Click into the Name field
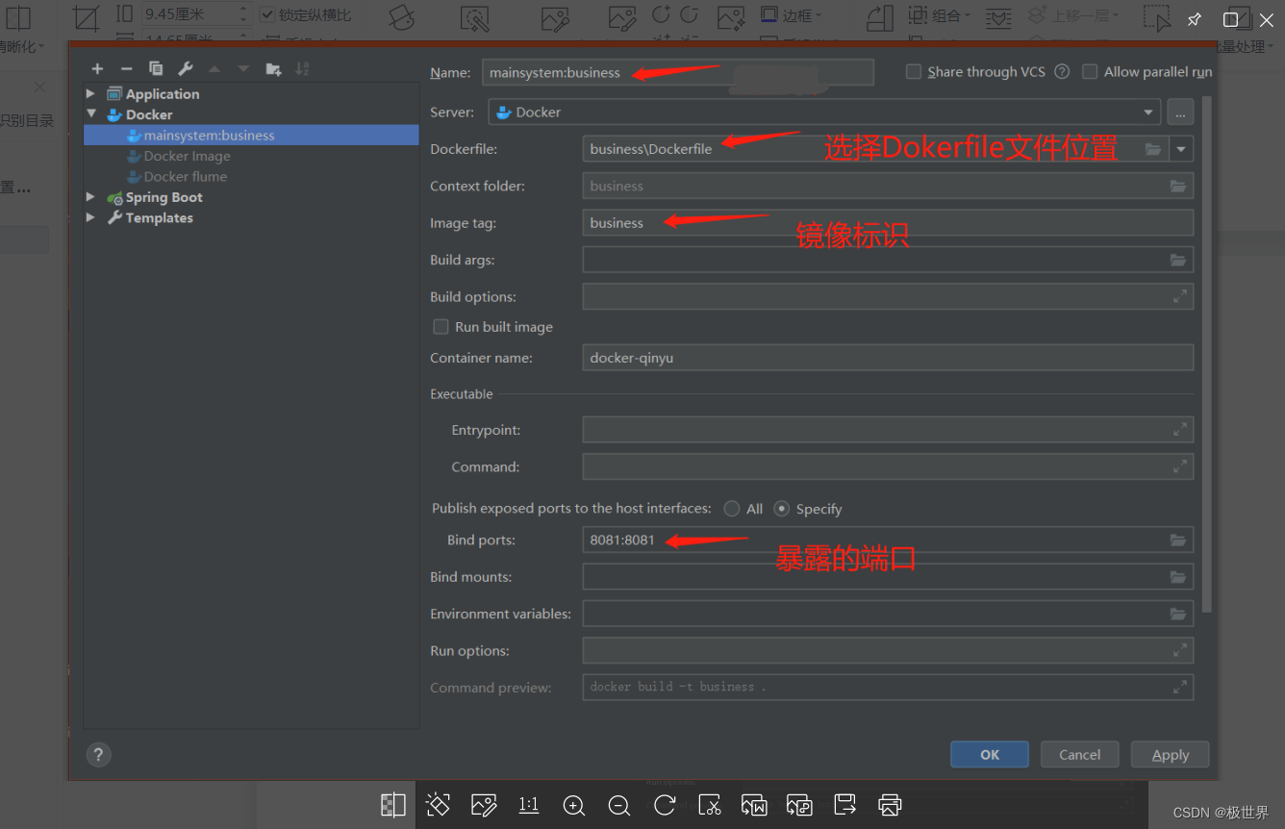Image resolution: width=1285 pixels, height=829 pixels. click(x=678, y=72)
